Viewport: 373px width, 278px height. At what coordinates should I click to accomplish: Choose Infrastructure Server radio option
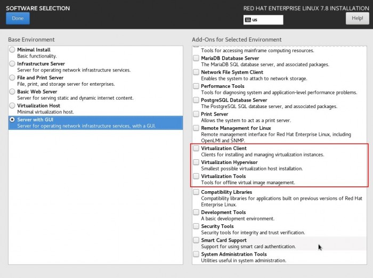click(12, 64)
